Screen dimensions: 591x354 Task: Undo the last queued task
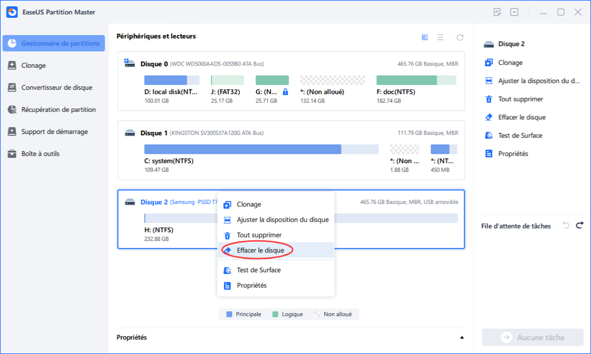(566, 225)
